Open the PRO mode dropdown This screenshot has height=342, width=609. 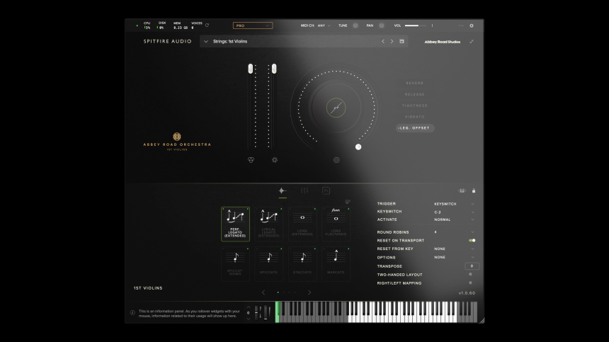[x=253, y=25]
